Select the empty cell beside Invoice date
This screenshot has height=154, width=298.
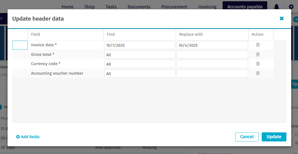(20, 45)
